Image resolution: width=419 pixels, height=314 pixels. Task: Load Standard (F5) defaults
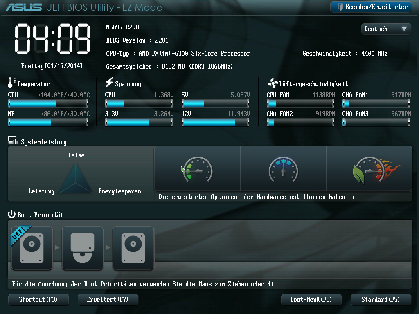(381, 300)
